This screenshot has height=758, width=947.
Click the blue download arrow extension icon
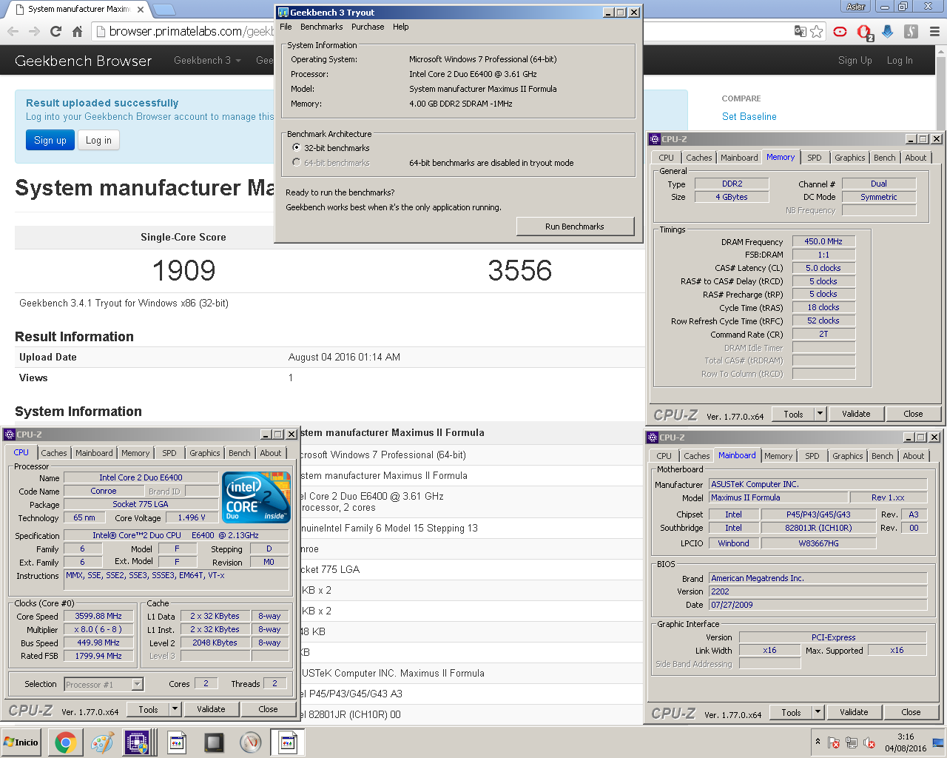[888, 31]
